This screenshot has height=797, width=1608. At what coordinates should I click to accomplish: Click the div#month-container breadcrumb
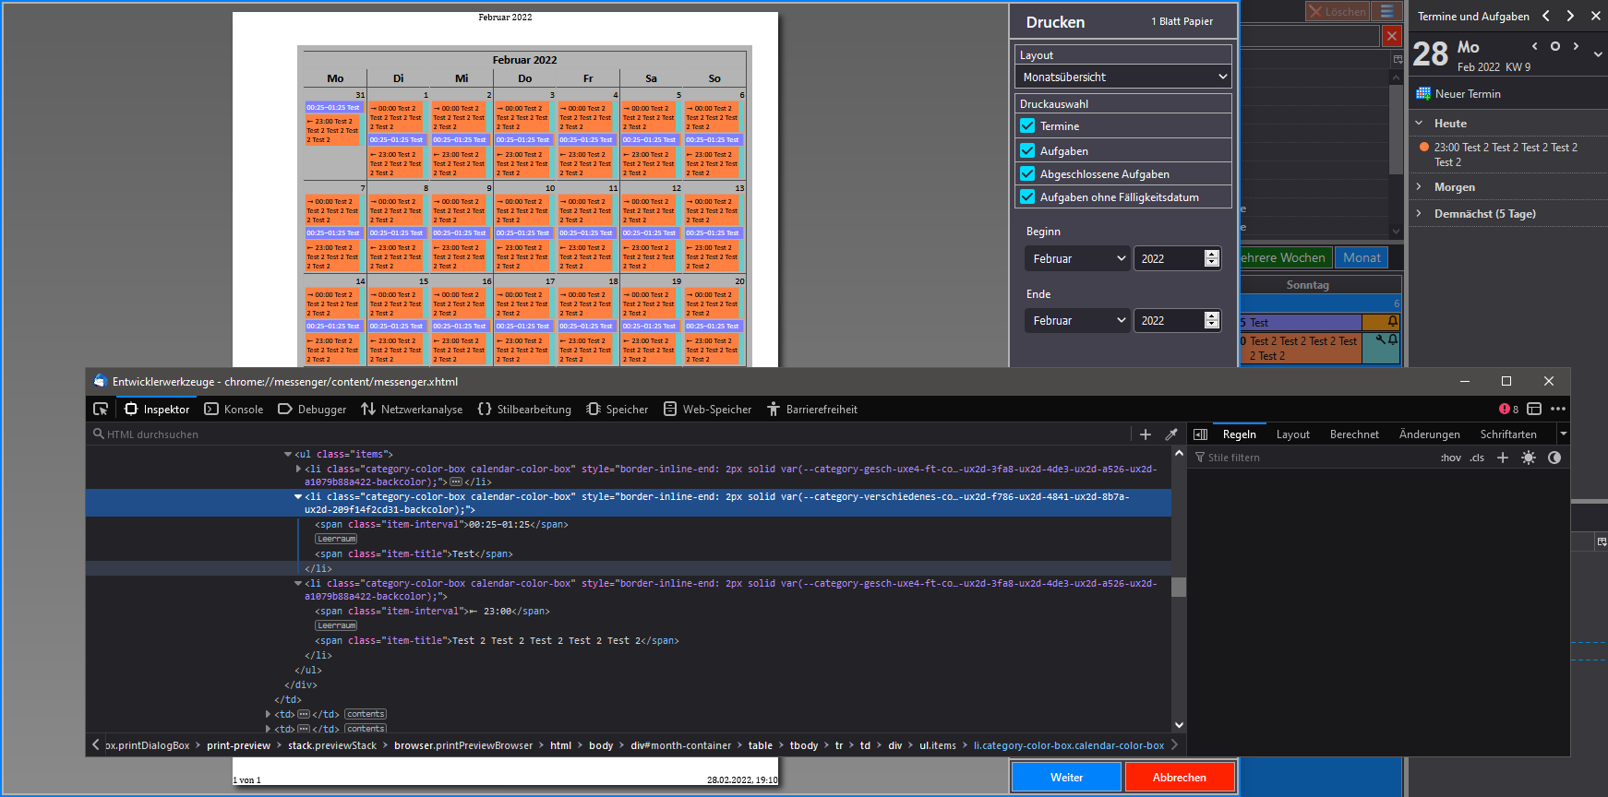(x=680, y=745)
